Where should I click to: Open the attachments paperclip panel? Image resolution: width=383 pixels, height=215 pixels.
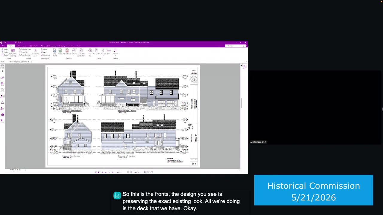[x=2, y=78]
